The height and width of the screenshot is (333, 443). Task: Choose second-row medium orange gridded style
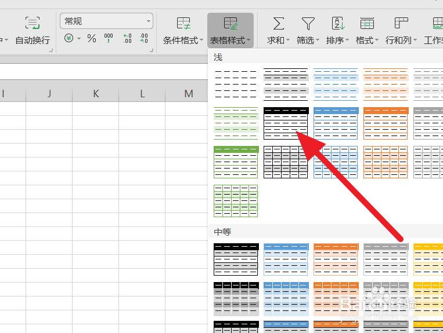(336, 298)
